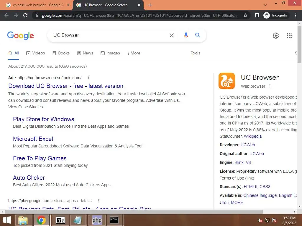
Task: Switch to Videos results
Action: click(36, 53)
